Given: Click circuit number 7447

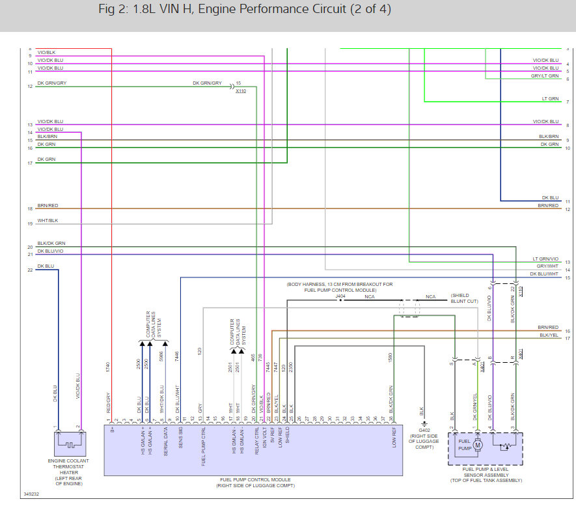Looking at the screenshot, I should click(276, 367).
